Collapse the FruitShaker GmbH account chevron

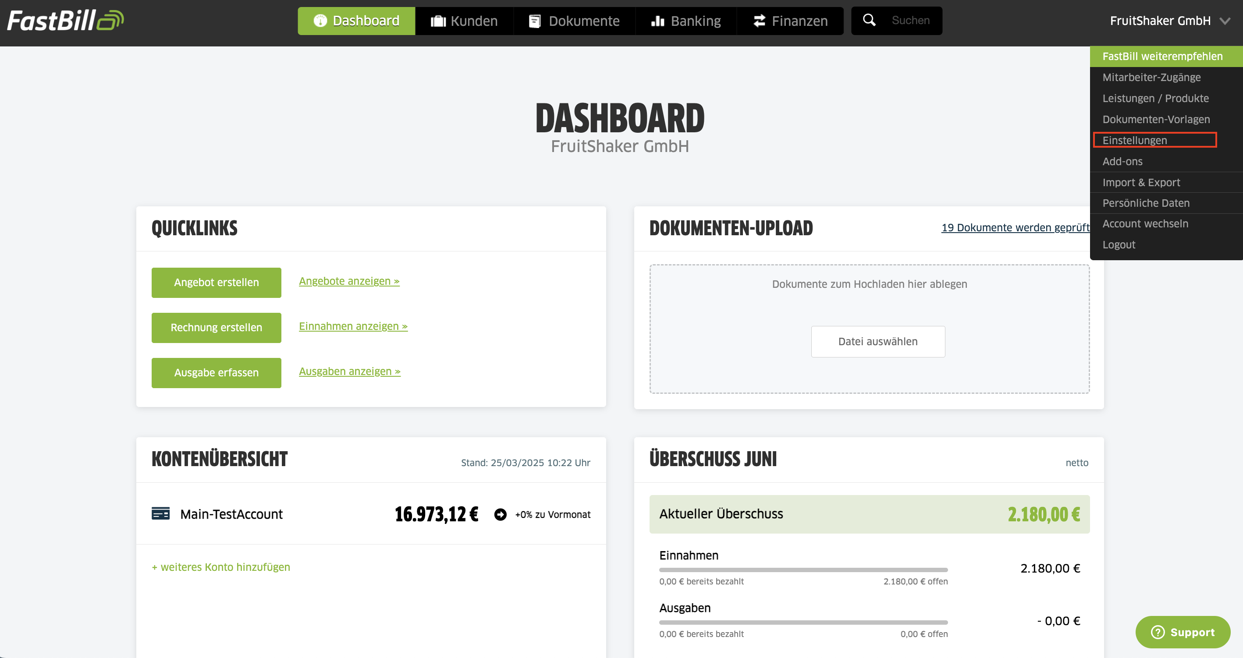click(x=1225, y=21)
